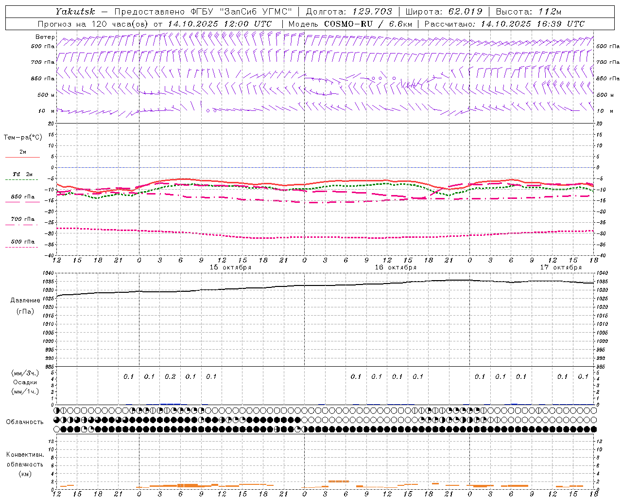Click the Рассчитано: 14.10.2025 16:39 UTC timestamp
Image resolution: width=622 pixels, height=498 pixels.
pyautogui.click(x=504, y=24)
